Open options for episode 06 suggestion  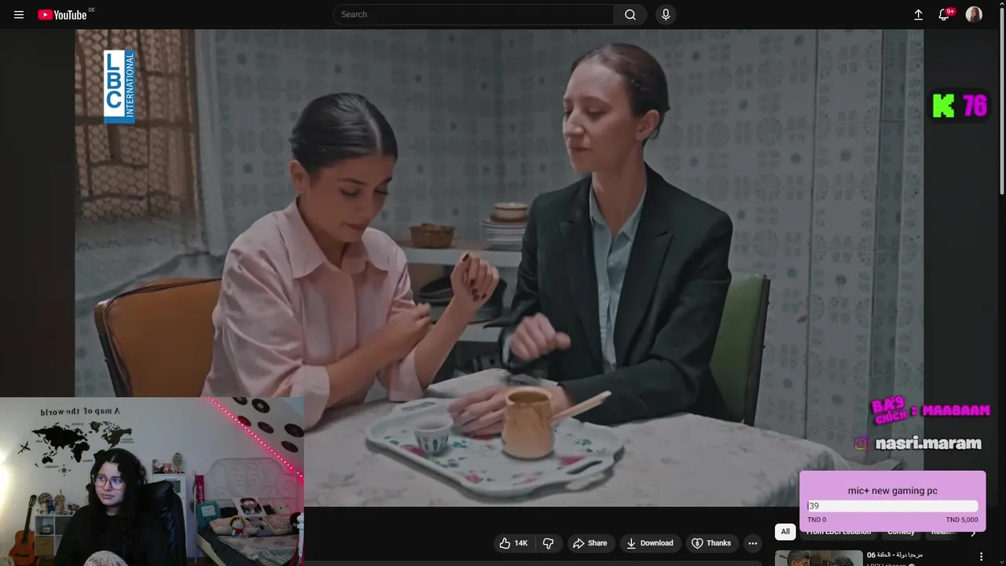[x=981, y=557]
